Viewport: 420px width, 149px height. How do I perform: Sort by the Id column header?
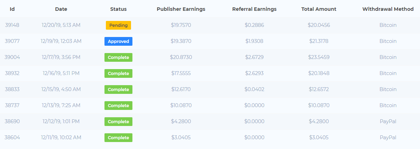[12, 9]
